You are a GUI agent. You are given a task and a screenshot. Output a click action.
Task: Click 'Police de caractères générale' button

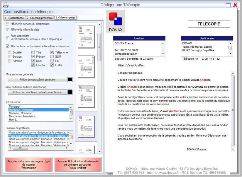click(37, 80)
